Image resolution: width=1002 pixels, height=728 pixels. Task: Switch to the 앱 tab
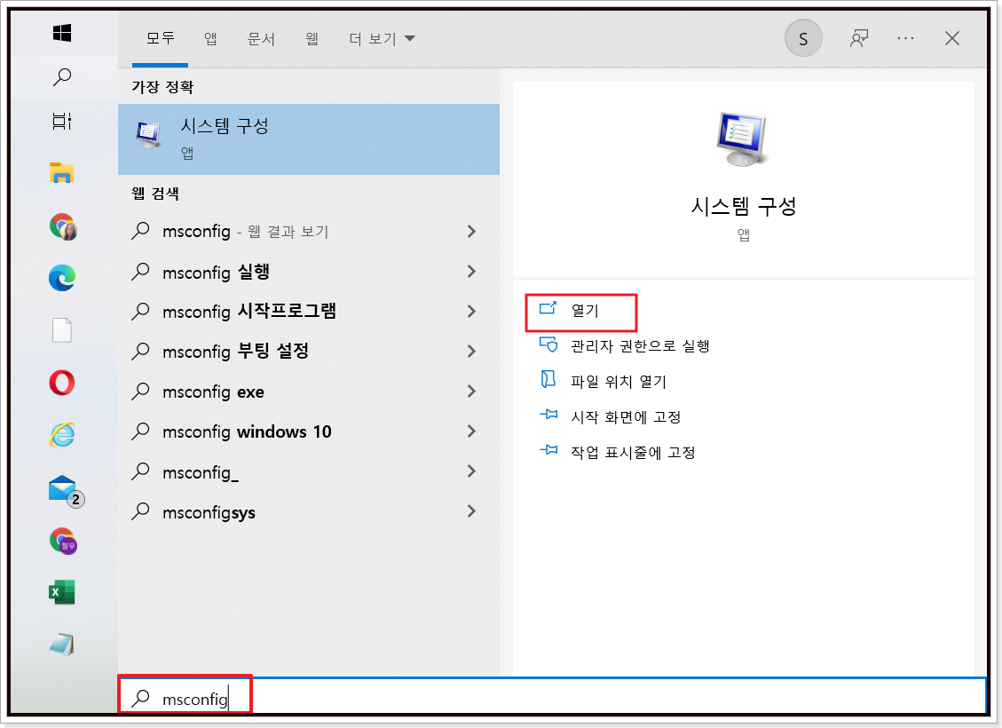[x=210, y=38]
